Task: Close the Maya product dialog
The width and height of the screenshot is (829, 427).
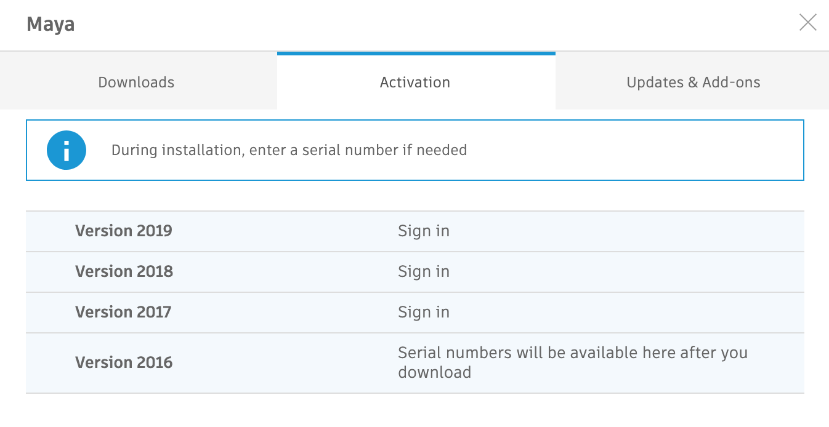Action: (807, 22)
